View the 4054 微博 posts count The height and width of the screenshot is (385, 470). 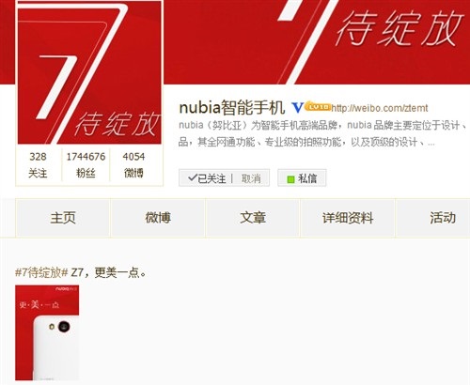(133, 164)
